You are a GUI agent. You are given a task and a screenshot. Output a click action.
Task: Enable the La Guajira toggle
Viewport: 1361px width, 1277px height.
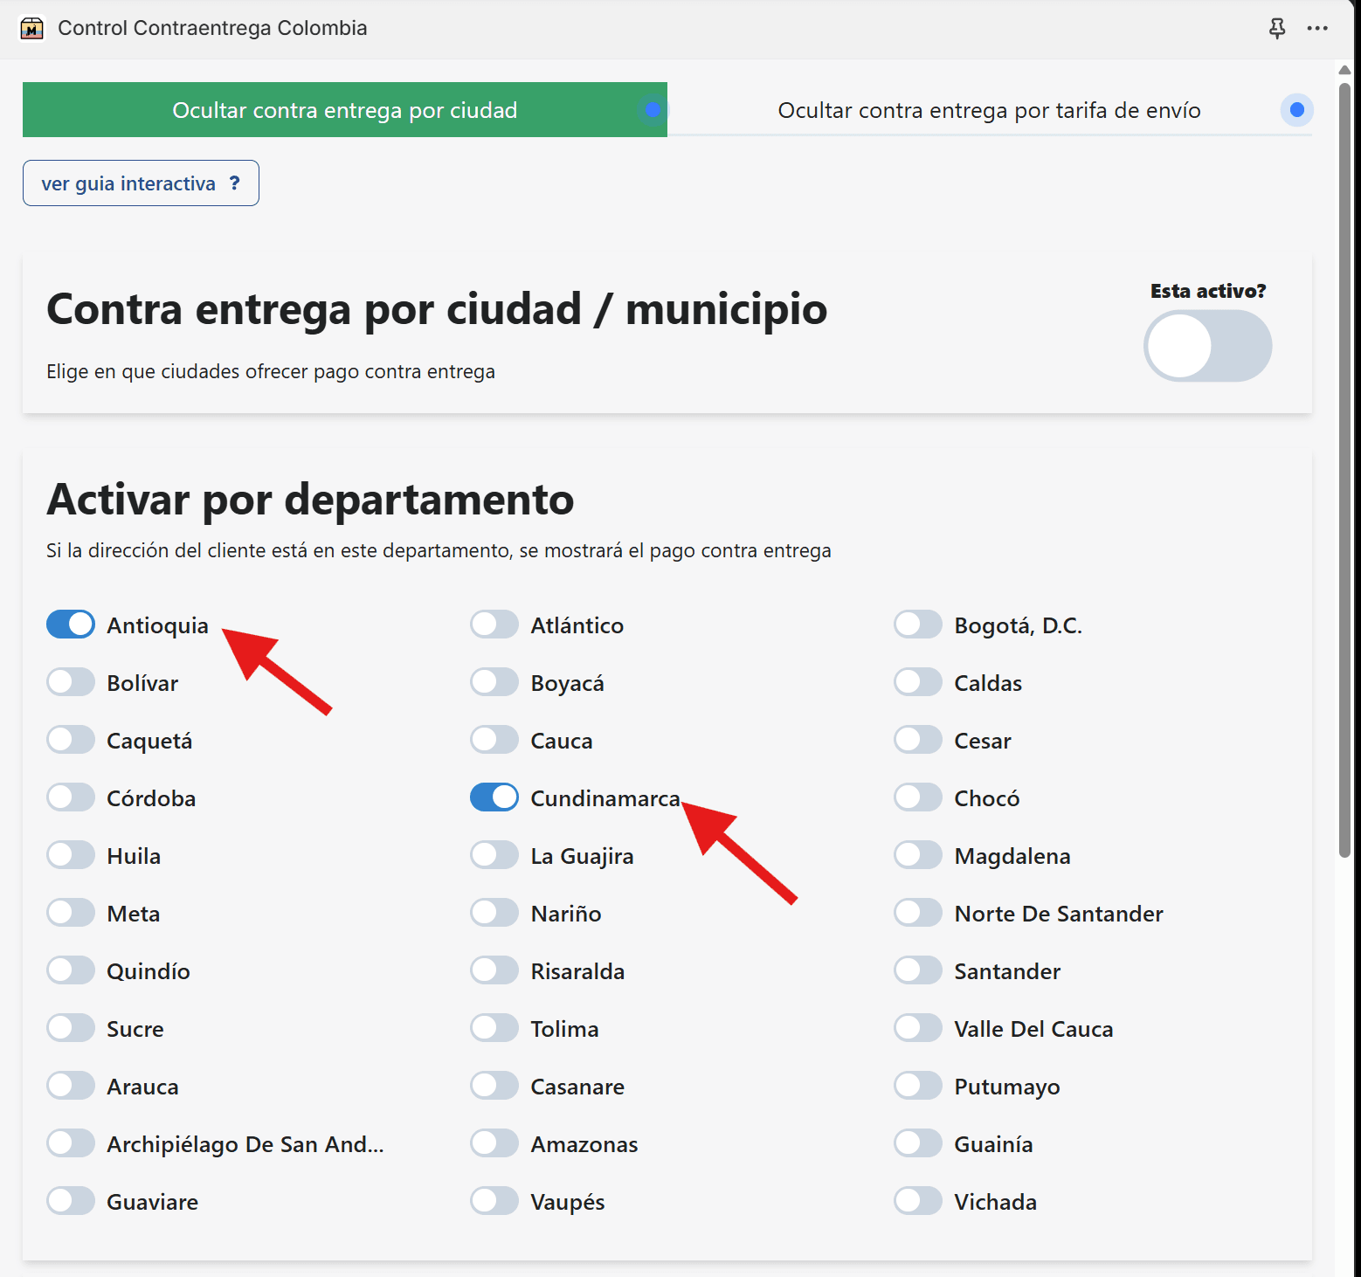click(x=494, y=855)
